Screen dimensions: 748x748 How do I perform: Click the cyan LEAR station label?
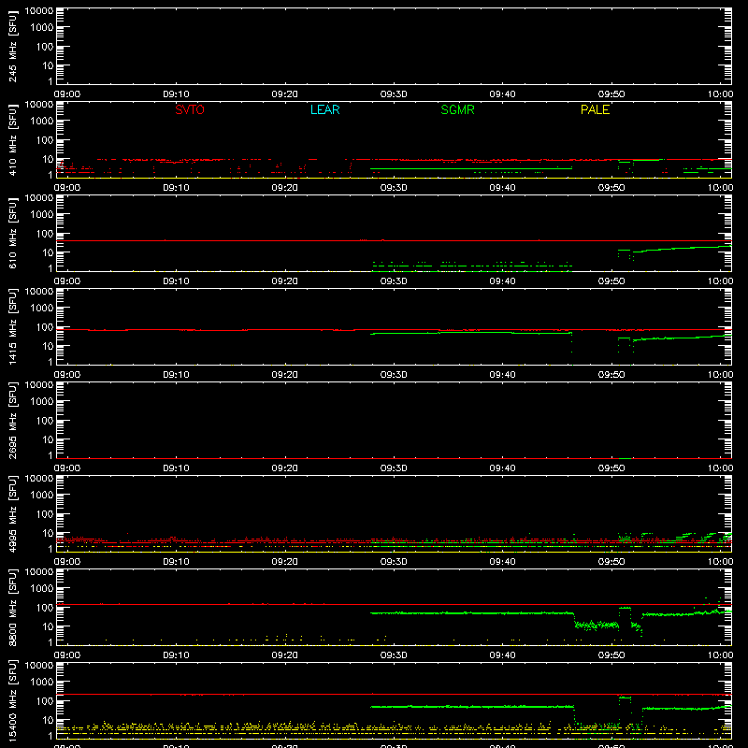324,109
